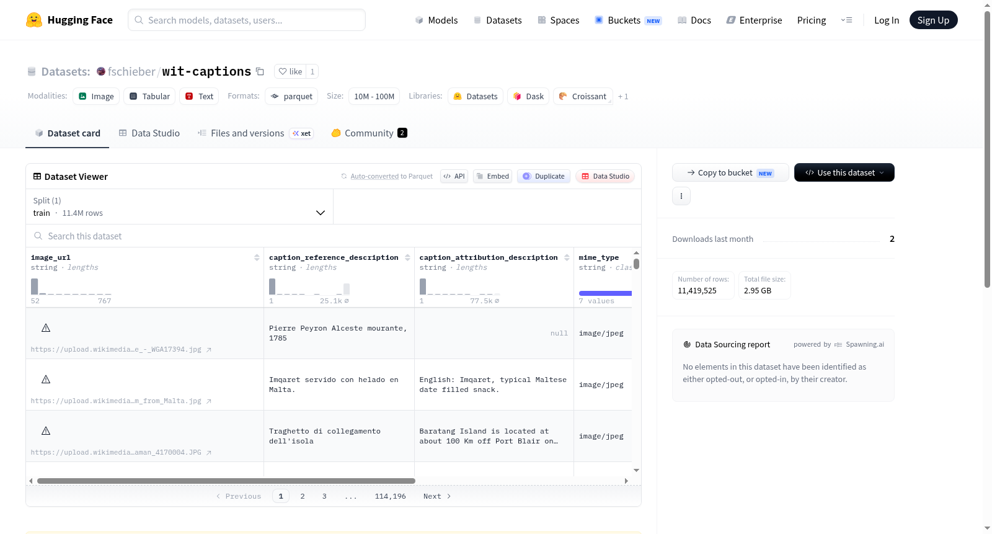The image size is (992, 534).
Task: Sort the image_url column
Action: [x=257, y=257]
